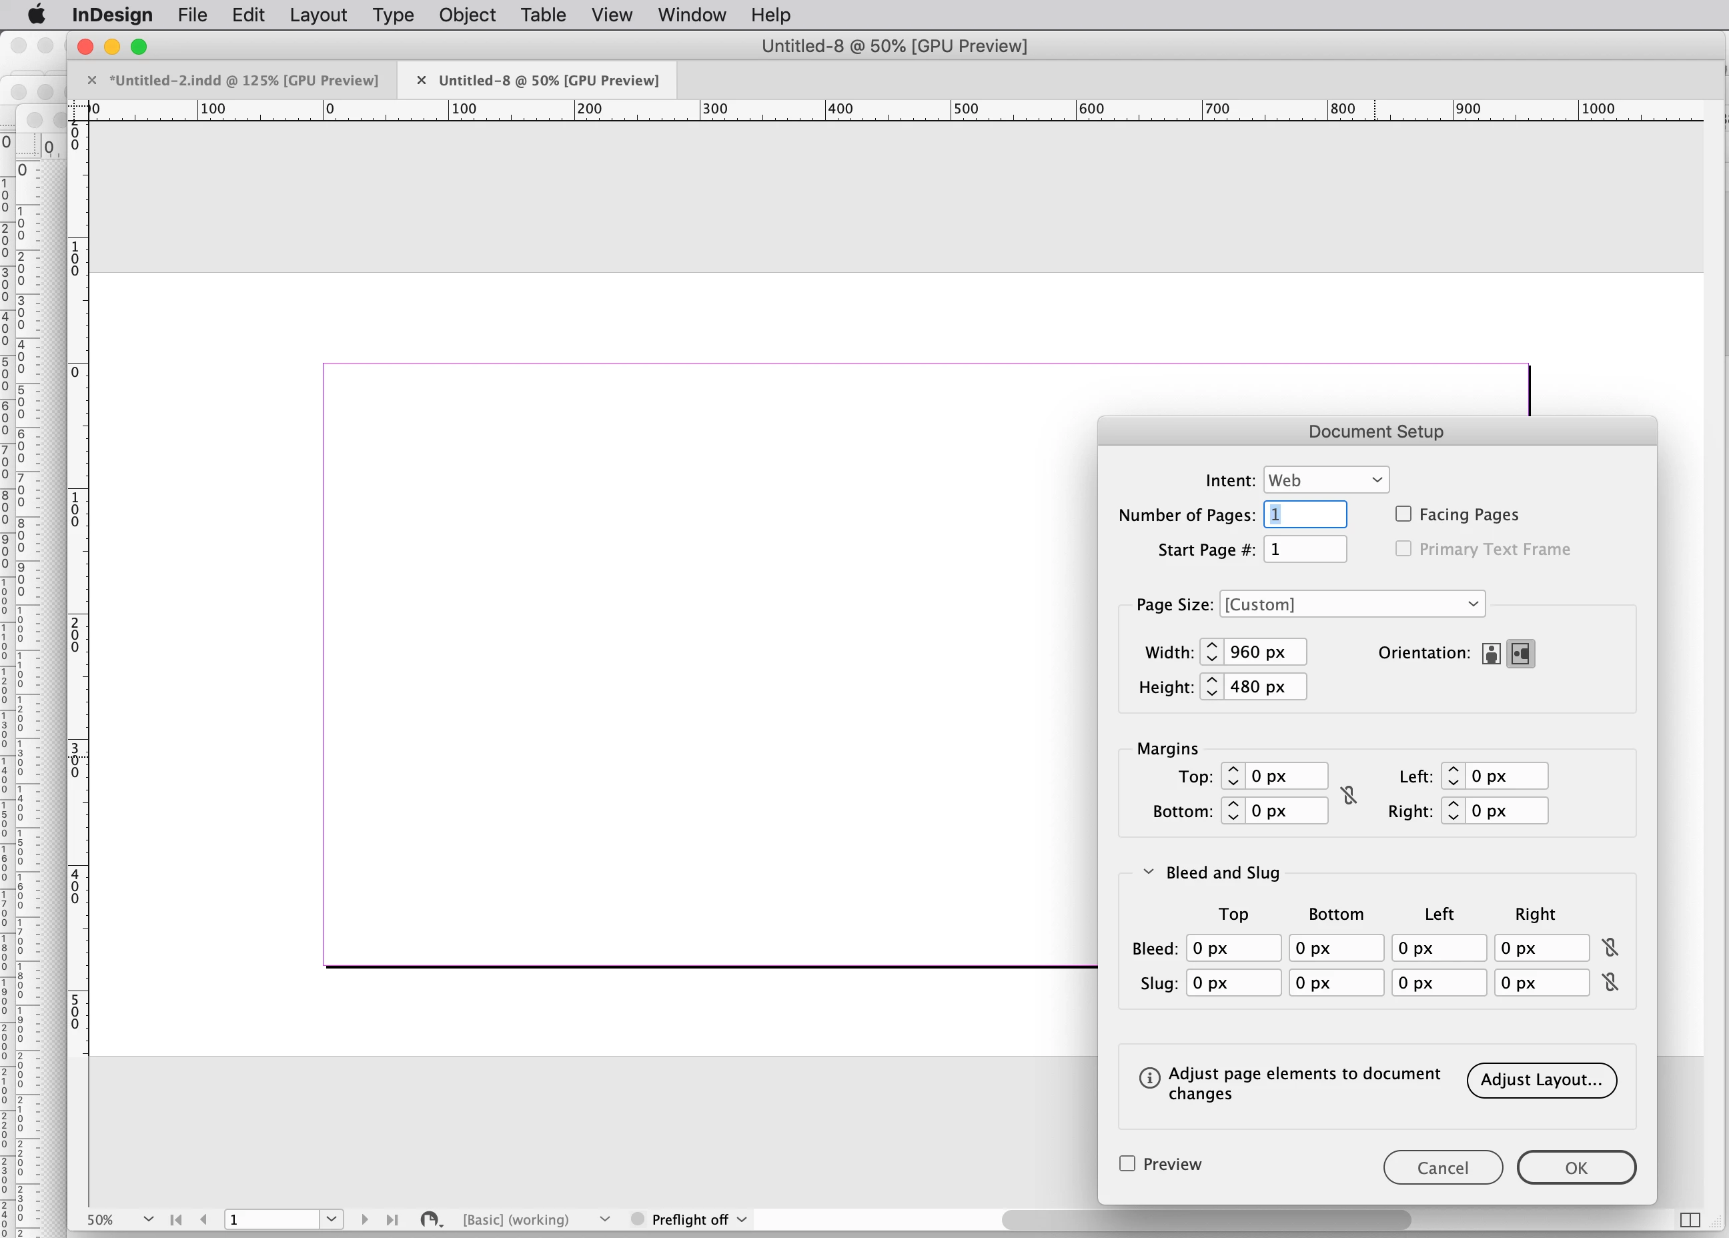Screen dimensions: 1729x1238
Task: Switch to the Untitled-2.indd tab
Action: click(243, 80)
